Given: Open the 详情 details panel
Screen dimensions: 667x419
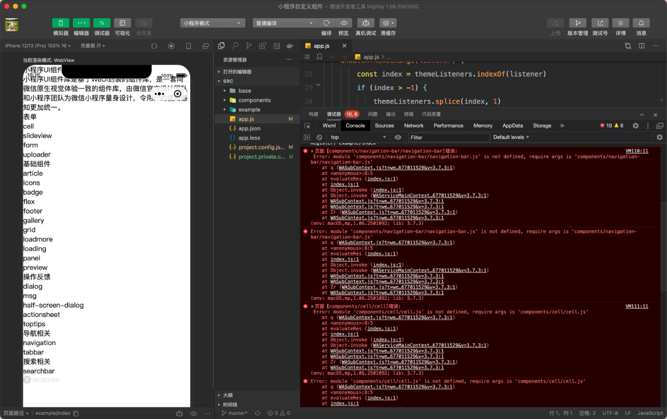Looking at the screenshot, I should tap(621, 23).
